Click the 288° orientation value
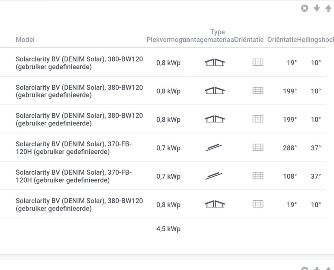 [290, 148]
